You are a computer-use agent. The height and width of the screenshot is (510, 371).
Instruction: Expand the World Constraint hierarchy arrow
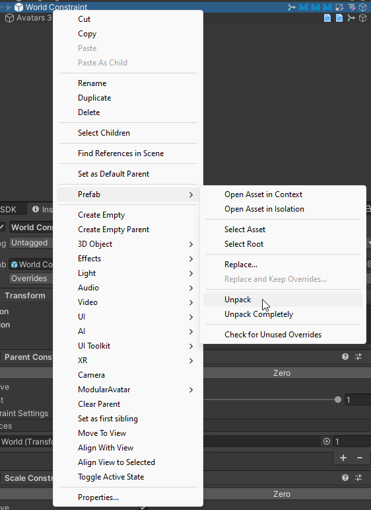click(x=9, y=7)
